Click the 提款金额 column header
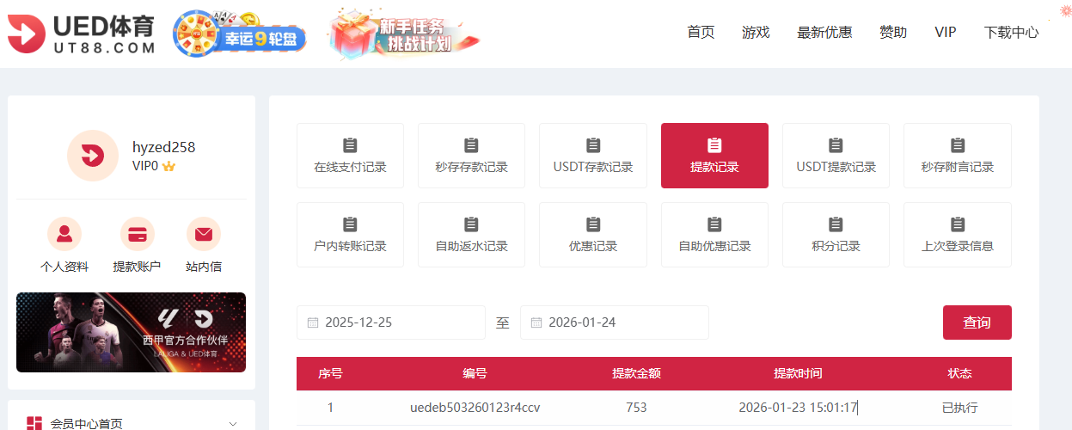The image size is (1072, 430). [x=636, y=373]
